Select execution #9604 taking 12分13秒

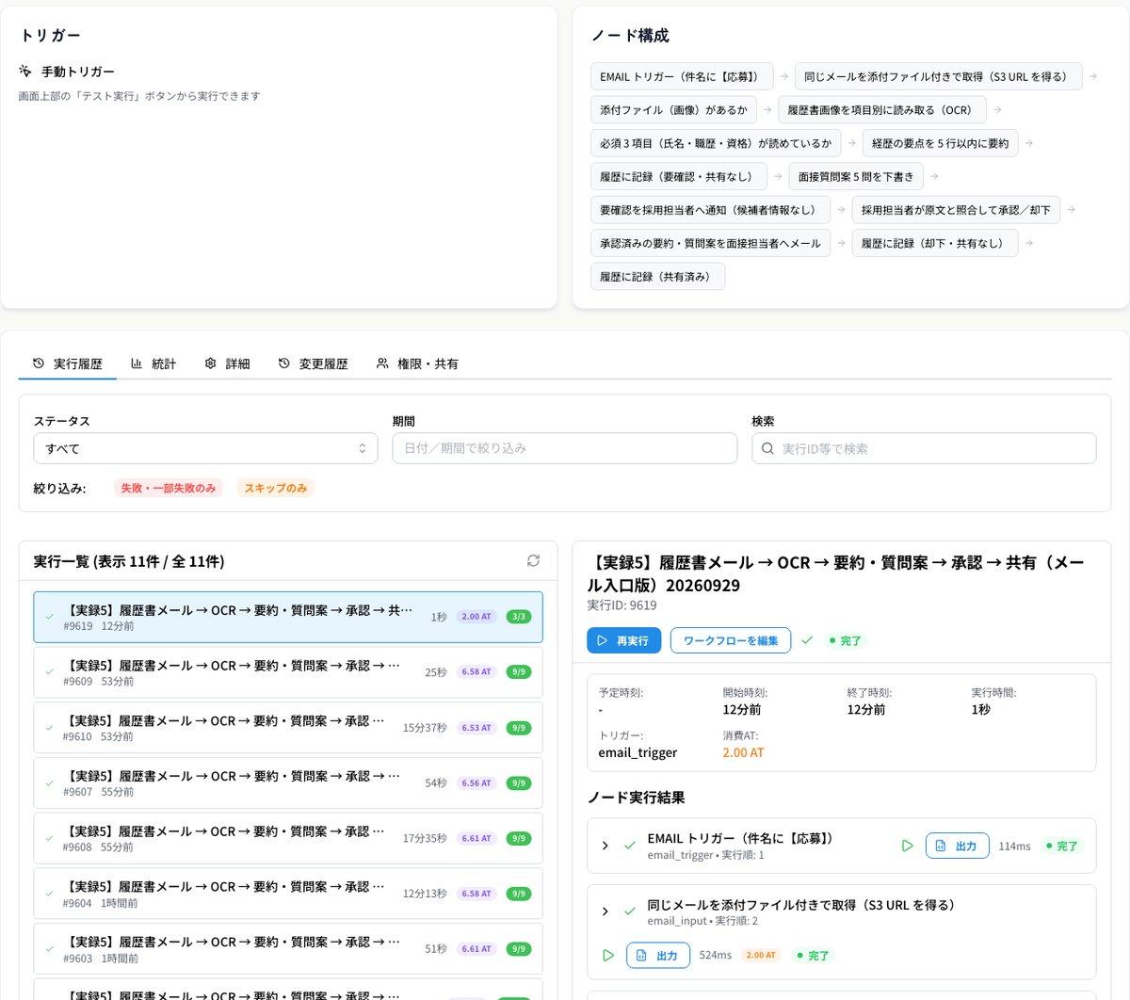[287, 894]
